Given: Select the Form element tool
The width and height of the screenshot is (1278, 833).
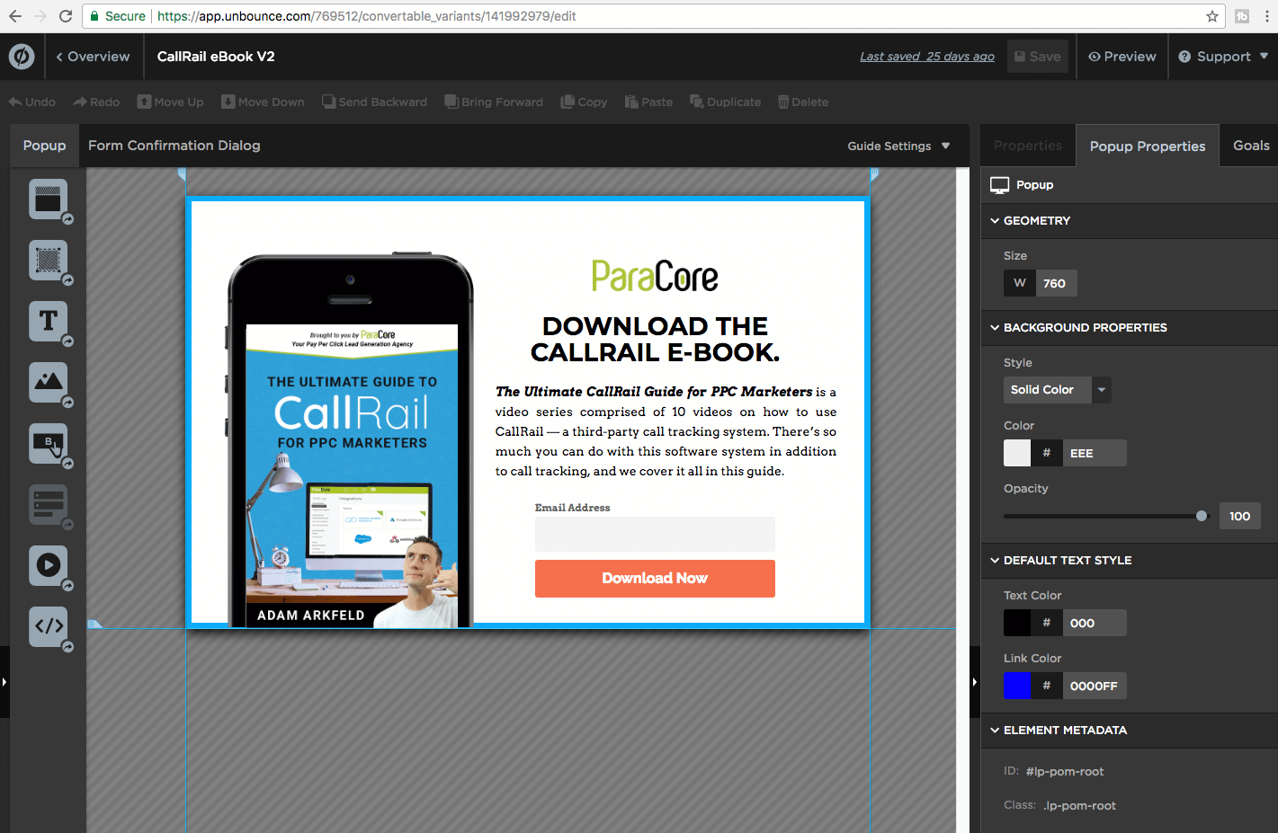Looking at the screenshot, I should point(49,505).
